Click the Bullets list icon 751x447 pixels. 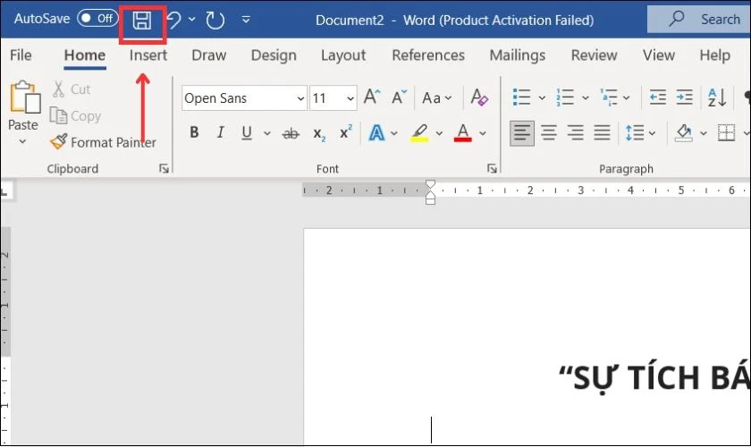coord(521,97)
